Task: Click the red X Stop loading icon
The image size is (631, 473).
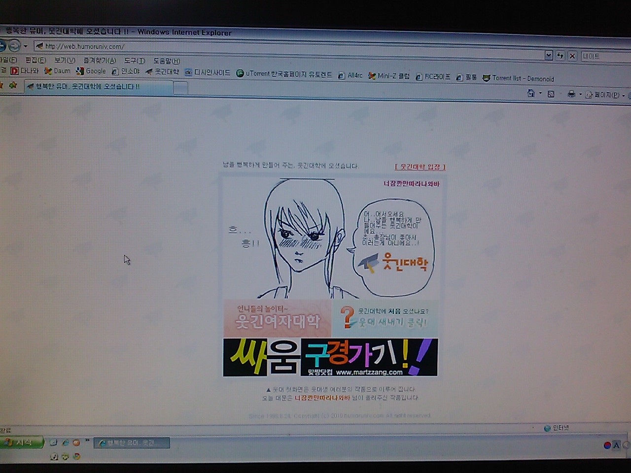Action: pos(572,56)
